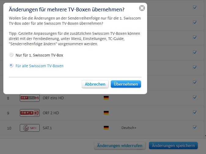Toggle the SAT.1 row checkbox
This screenshot has width=206, height=154.
195,127
